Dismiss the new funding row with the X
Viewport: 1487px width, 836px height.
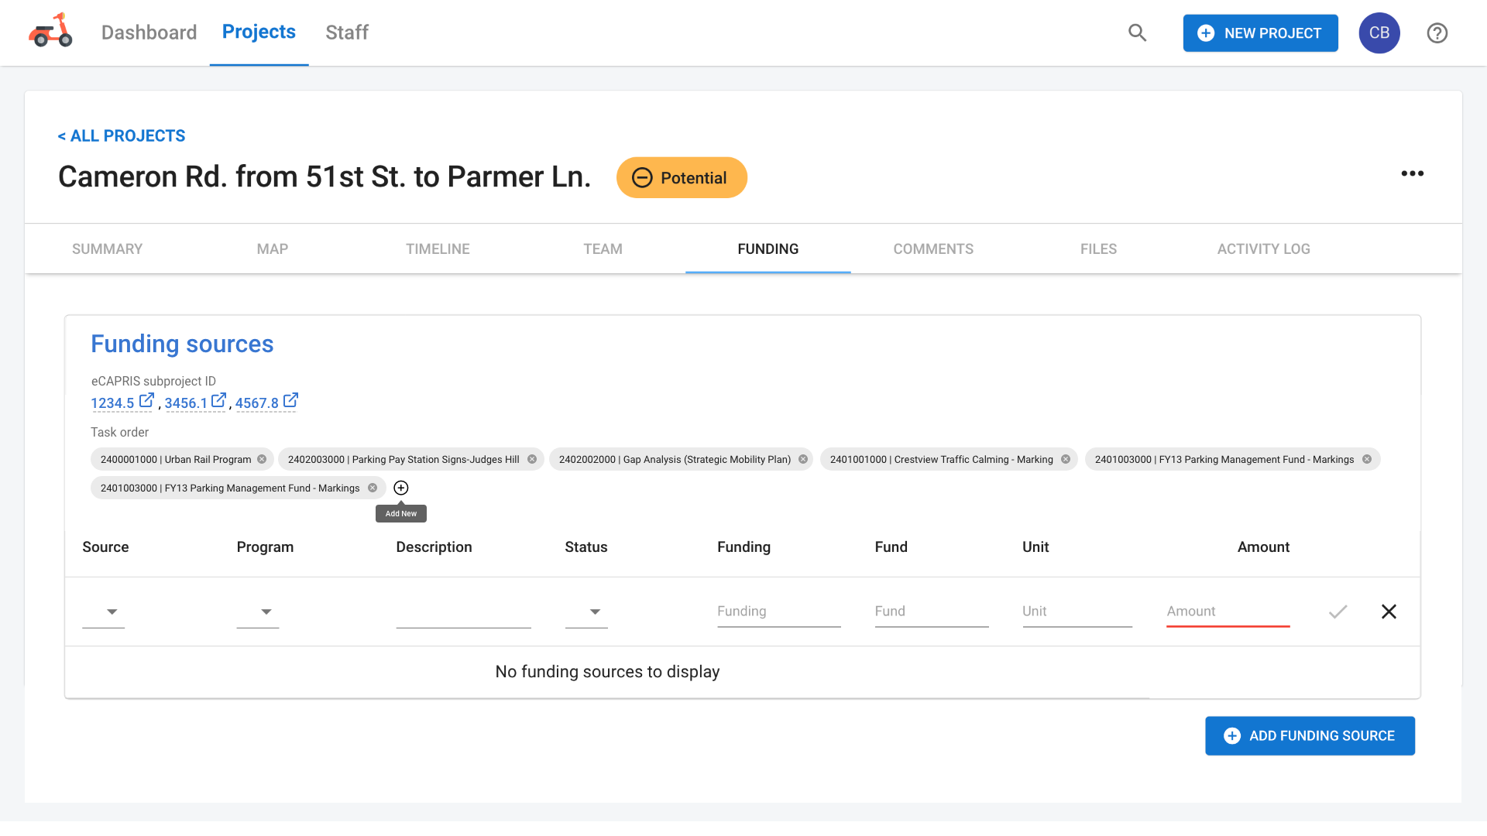click(1389, 612)
